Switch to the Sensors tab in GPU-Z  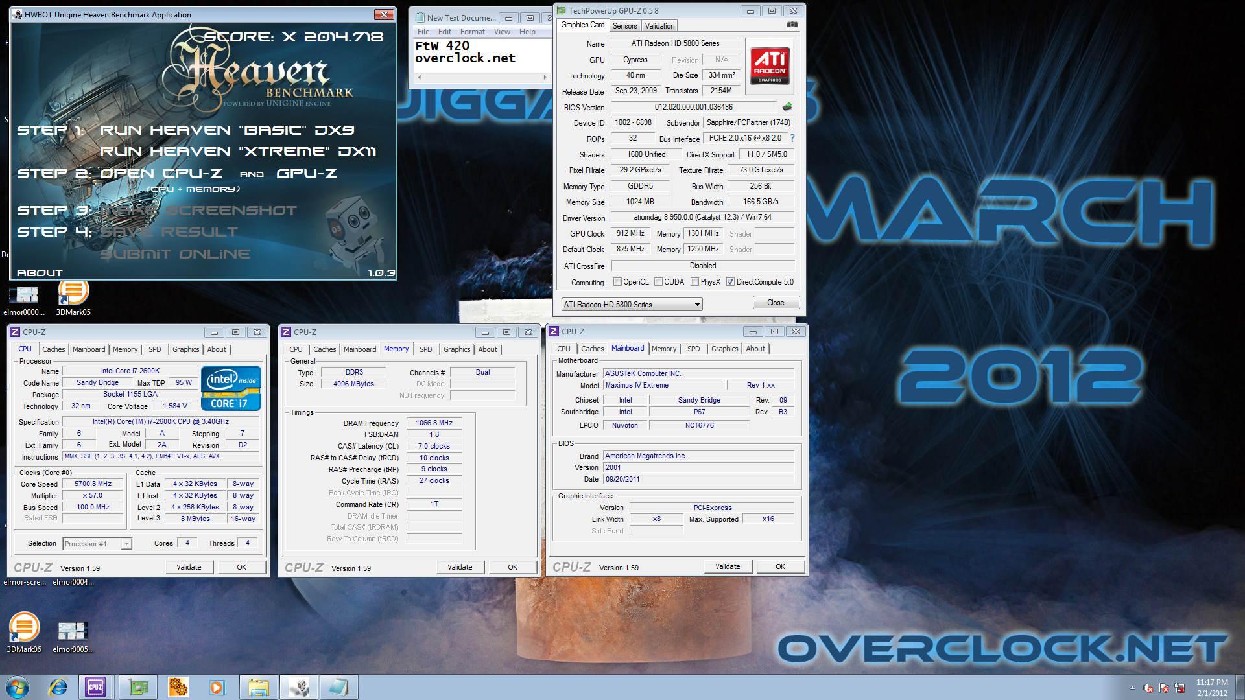624,26
